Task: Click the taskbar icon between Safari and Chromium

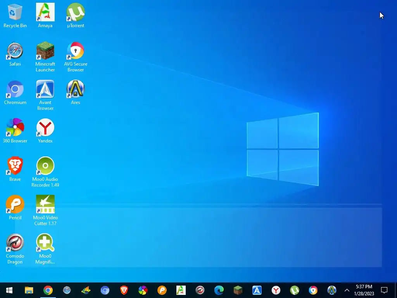Action: point(86,290)
